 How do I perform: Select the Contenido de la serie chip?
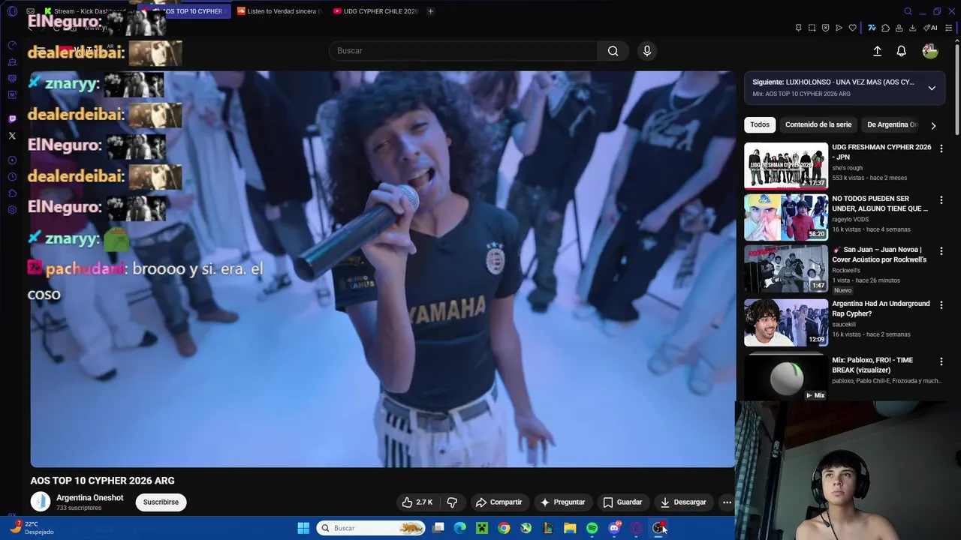(x=818, y=124)
